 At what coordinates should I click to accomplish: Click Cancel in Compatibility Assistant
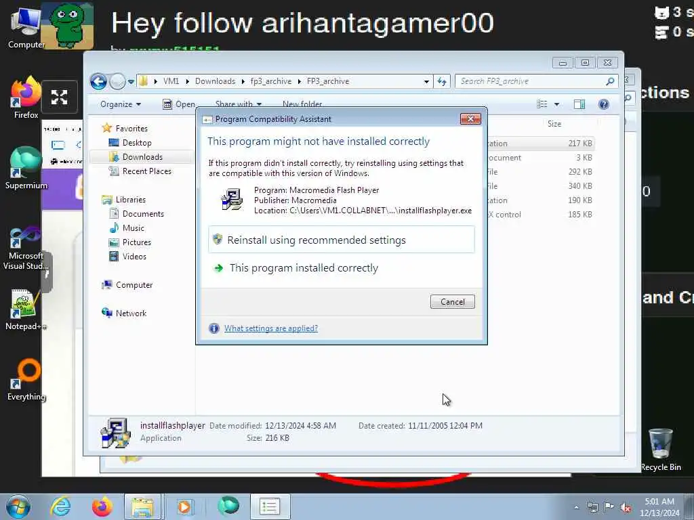(x=452, y=301)
